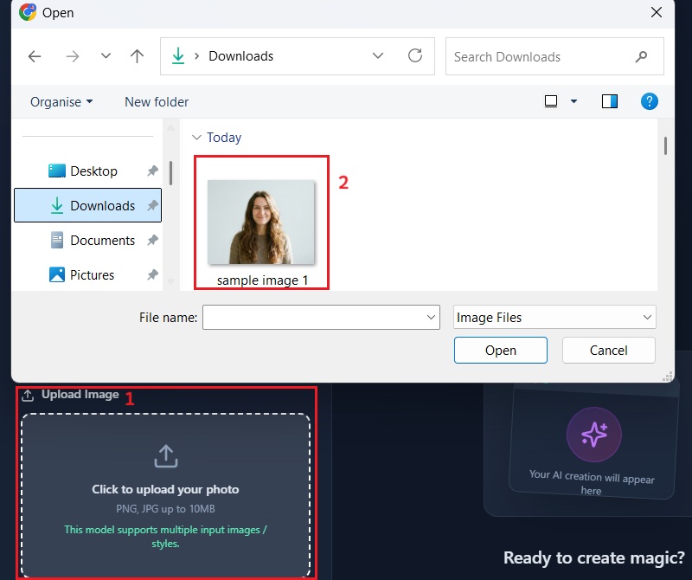Click the file list scrollbar

pyautogui.click(x=665, y=146)
